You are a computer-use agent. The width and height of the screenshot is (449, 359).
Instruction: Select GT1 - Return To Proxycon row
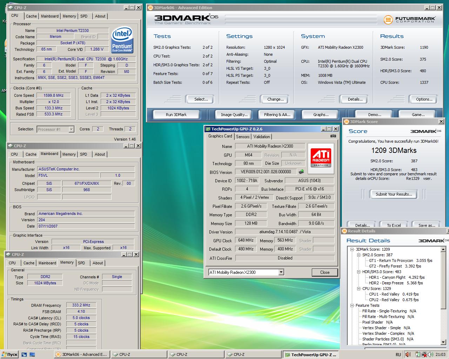[x=401, y=260]
